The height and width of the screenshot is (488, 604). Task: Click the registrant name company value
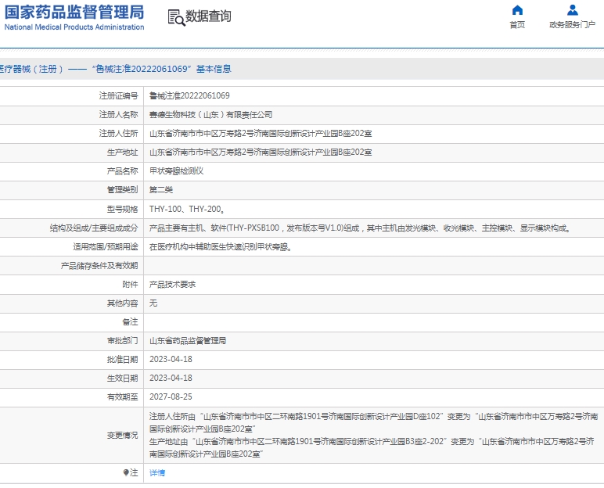[210, 114]
